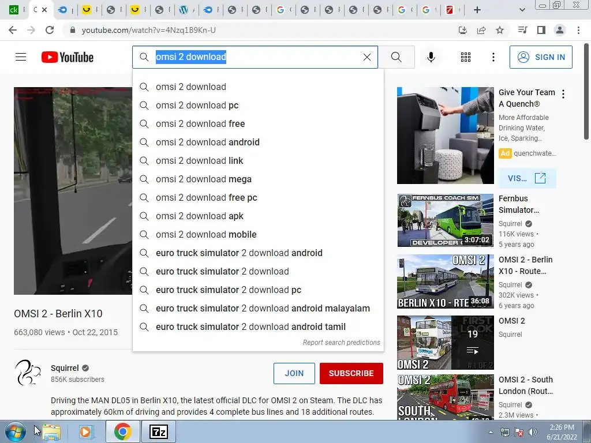Image resolution: width=591 pixels, height=443 pixels.
Task: Click the Chrome taskbar icon
Action: click(123, 431)
